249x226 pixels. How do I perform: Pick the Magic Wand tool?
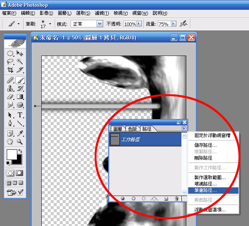(20, 62)
